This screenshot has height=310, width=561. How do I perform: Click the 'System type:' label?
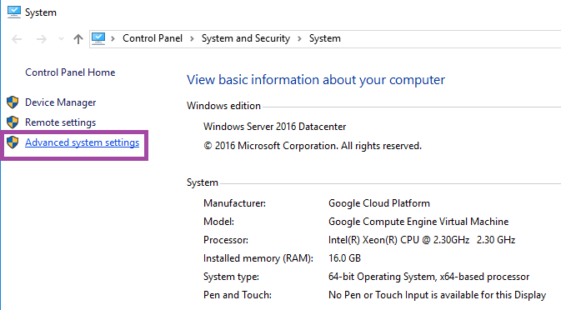(x=231, y=277)
